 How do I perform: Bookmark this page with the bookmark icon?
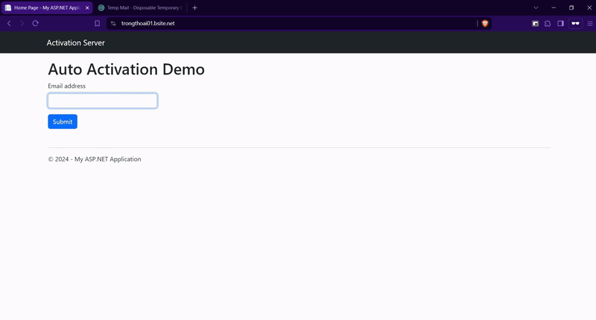[97, 23]
